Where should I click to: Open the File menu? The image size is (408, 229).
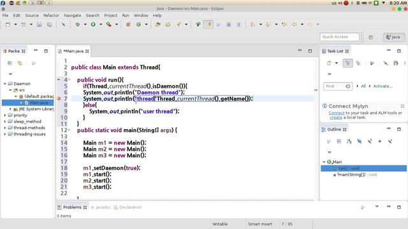(5, 15)
